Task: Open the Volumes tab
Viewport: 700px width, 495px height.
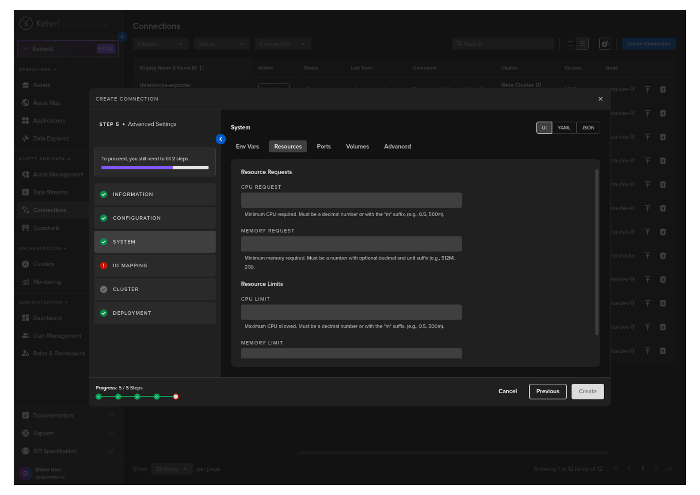Action: pyautogui.click(x=357, y=147)
